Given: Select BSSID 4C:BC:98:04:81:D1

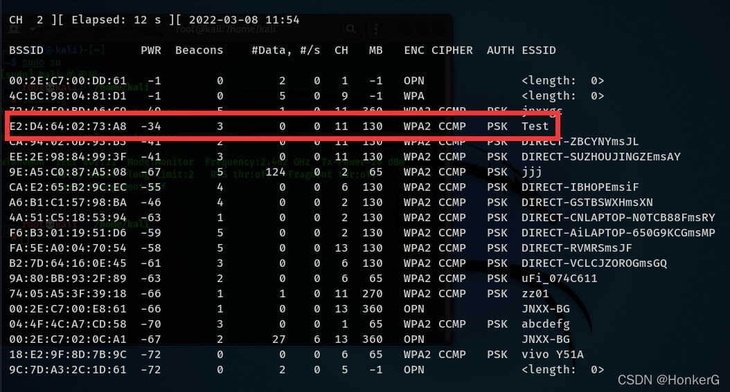Looking at the screenshot, I should point(67,96).
